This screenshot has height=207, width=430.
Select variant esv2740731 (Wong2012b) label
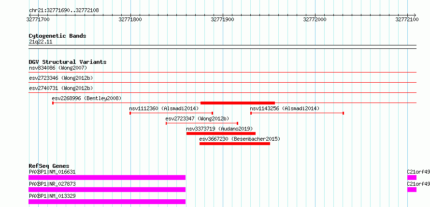tap(61, 88)
